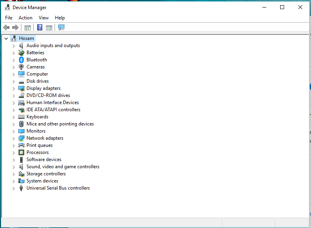Expand Universal Serial Bus controllers
311x228 pixels.
(13, 188)
